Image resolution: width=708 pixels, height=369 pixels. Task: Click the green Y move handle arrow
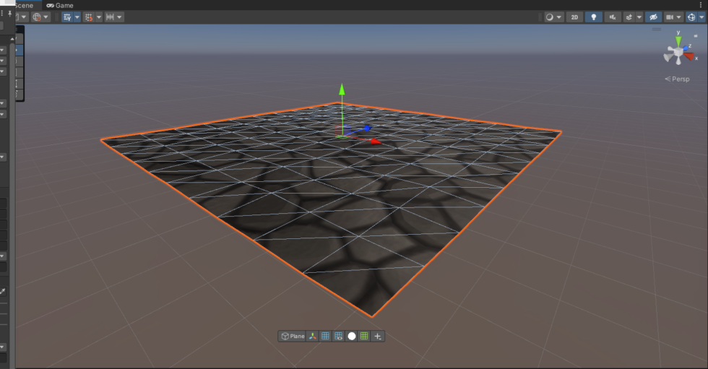(x=342, y=90)
